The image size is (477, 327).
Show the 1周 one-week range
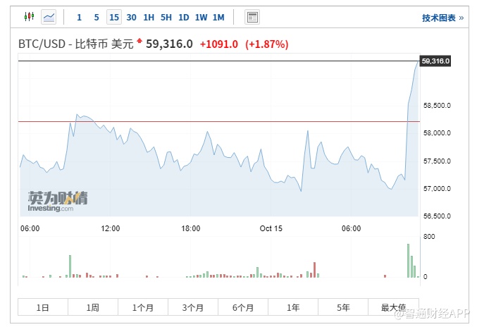pos(93,307)
